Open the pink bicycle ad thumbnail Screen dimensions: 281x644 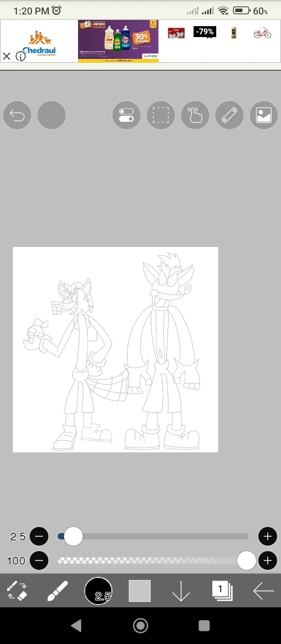tap(262, 33)
